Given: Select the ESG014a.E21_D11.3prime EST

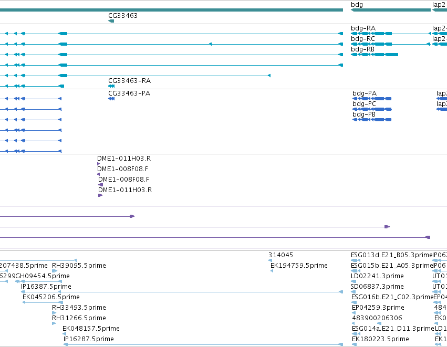Looking at the screenshot, I should 356,334.
